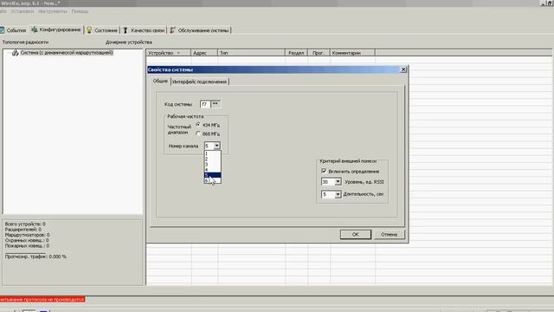Click the ** button next to system code
554x312 pixels.
pos(216,104)
